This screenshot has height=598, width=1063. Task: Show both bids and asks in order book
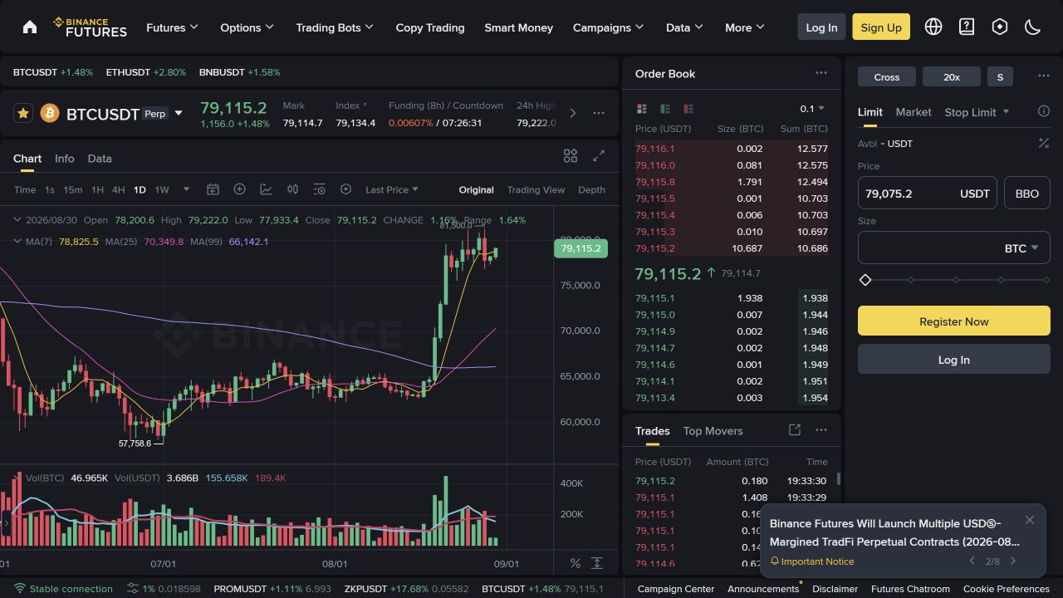(x=642, y=109)
